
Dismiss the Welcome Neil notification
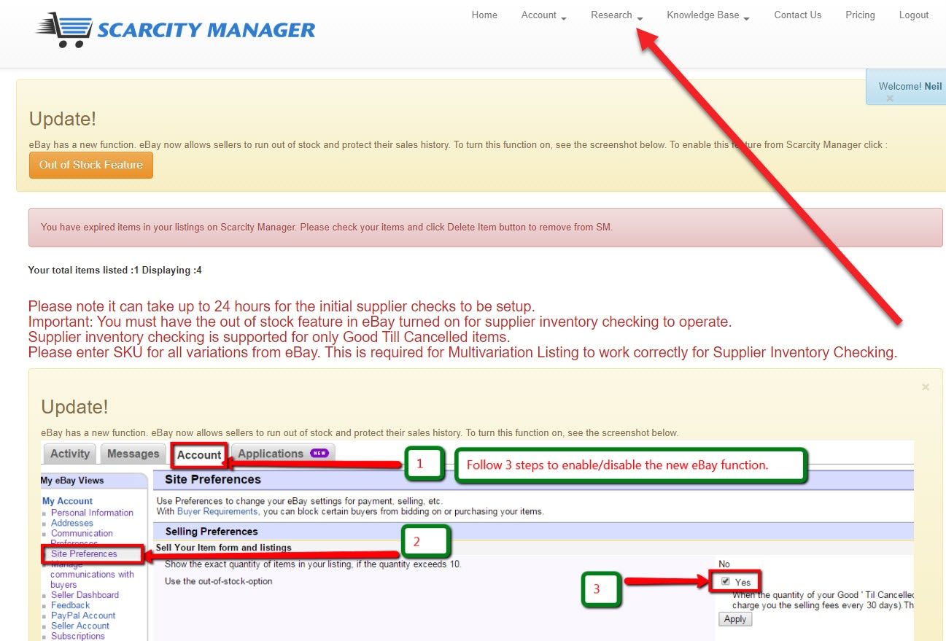click(889, 98)
